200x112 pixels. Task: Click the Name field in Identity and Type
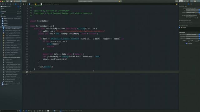coord(193,8)
